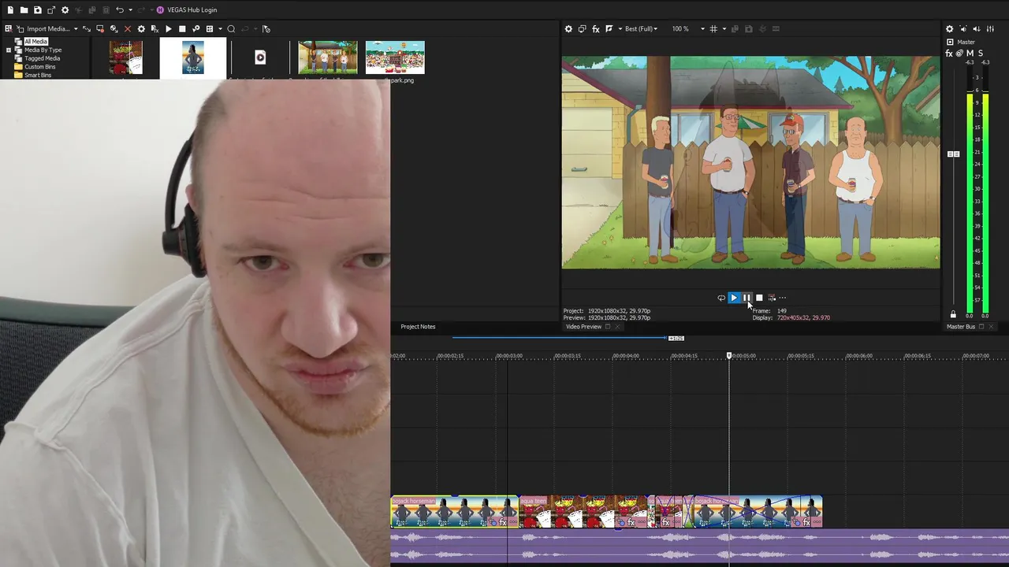Select the aqua teen media thumbnail
The height and width of the screenshot is (567, 1009).
click(x=126, y=59)
